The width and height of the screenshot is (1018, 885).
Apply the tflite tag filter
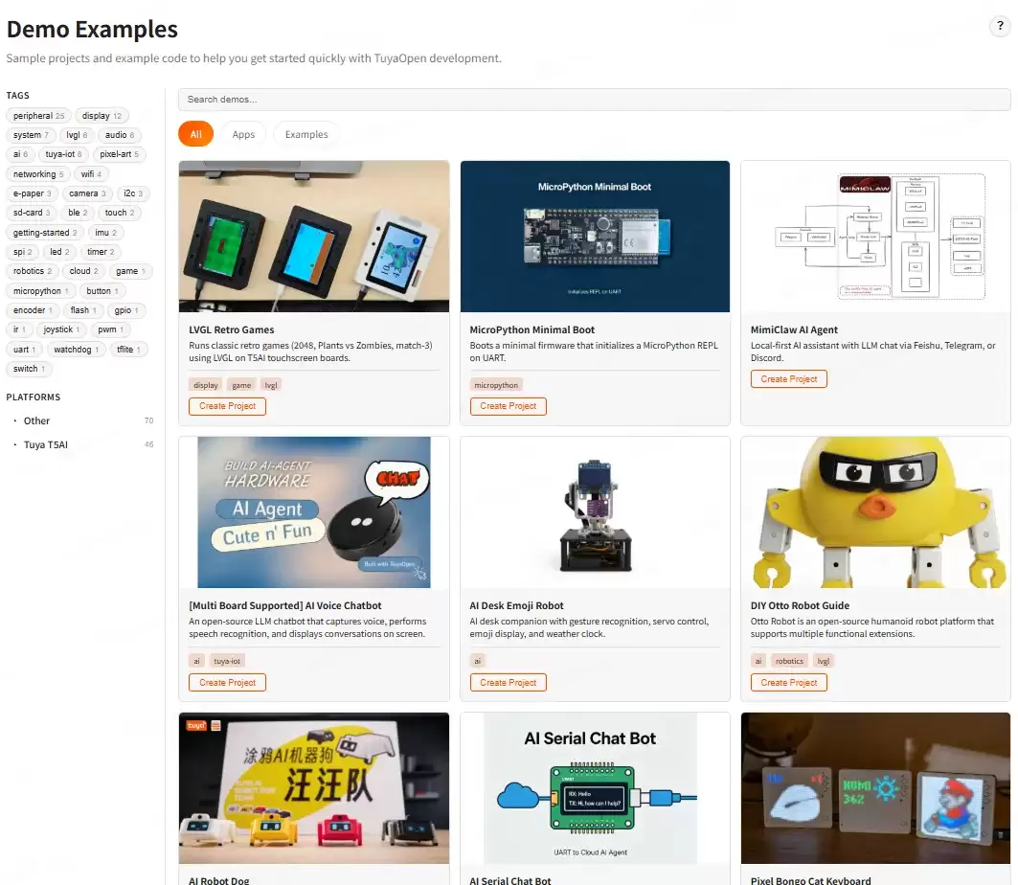pos(128,350)
